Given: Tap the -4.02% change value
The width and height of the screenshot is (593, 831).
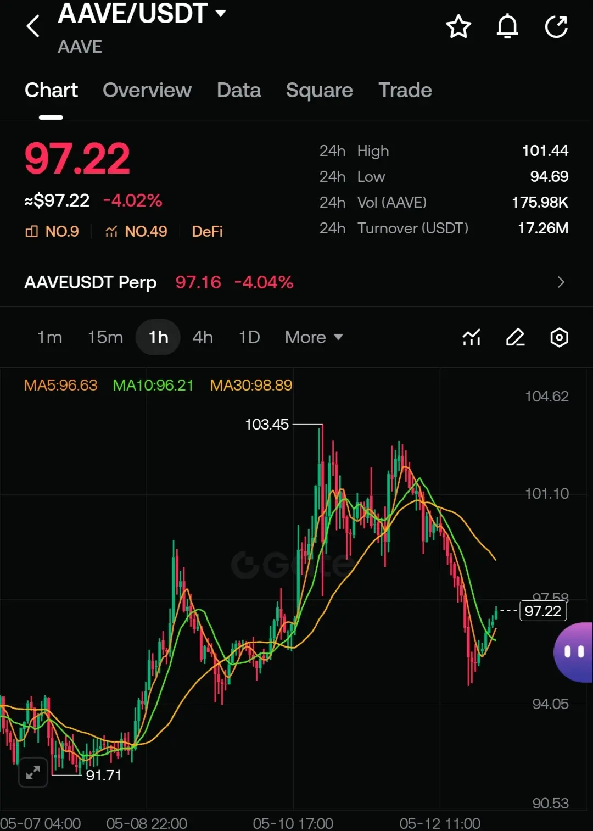Looking at the screenshot, I should point(133,200).
